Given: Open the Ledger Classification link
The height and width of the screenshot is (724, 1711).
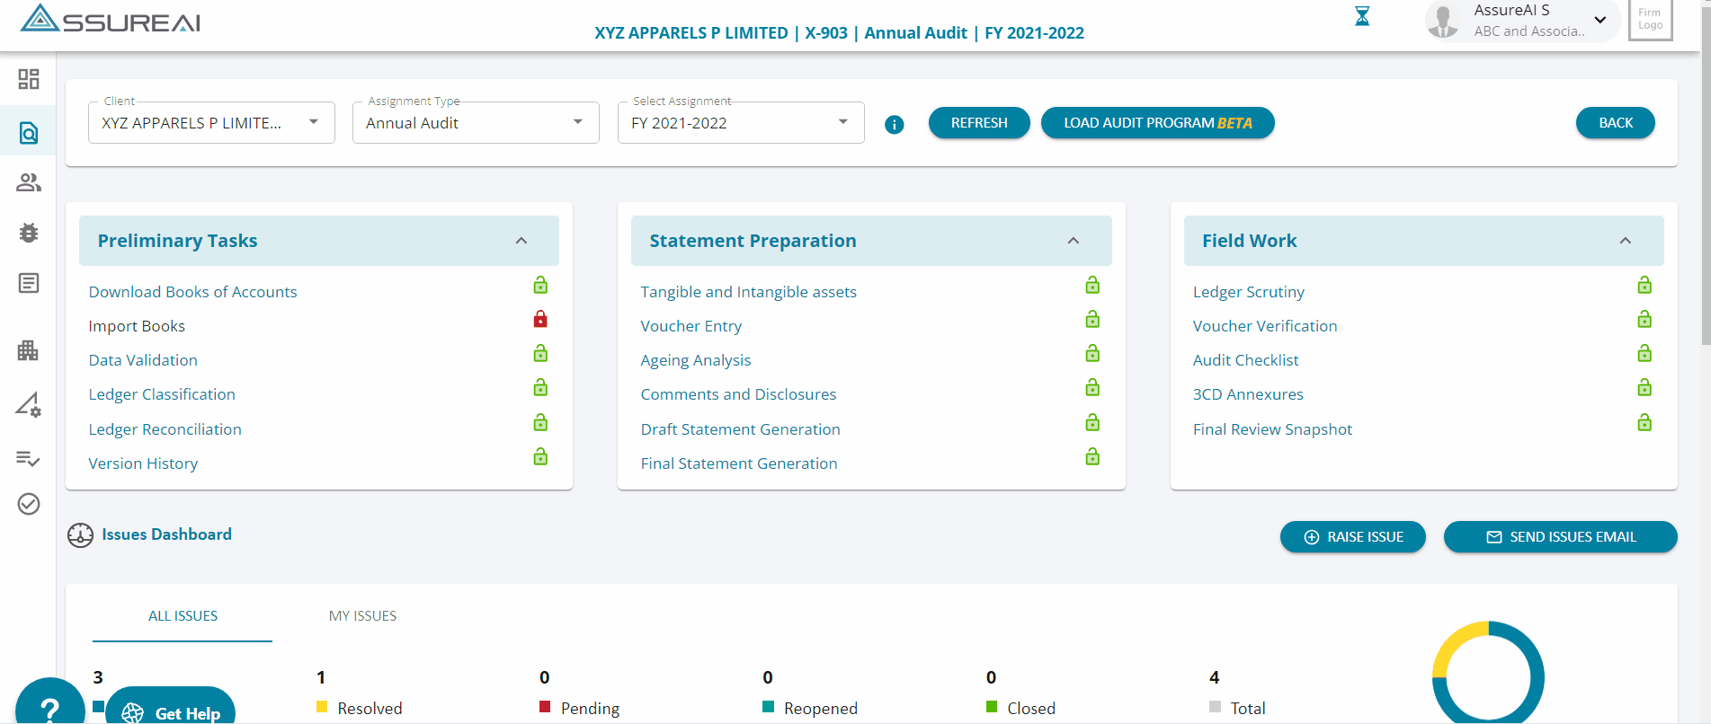Looking at the screenshot, I should click(162, 394).
